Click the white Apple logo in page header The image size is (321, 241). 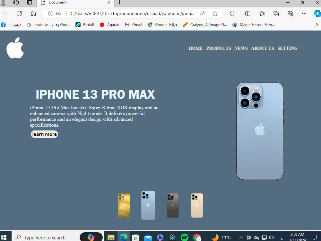pyautogui.click(x=15, y=48)
